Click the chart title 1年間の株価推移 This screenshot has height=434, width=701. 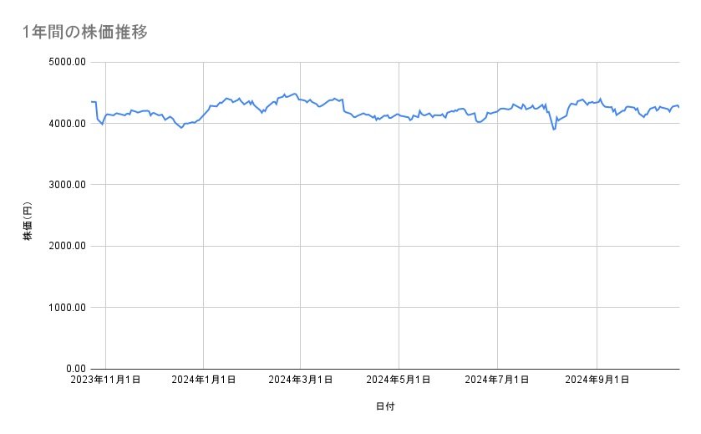click(86, 33)
